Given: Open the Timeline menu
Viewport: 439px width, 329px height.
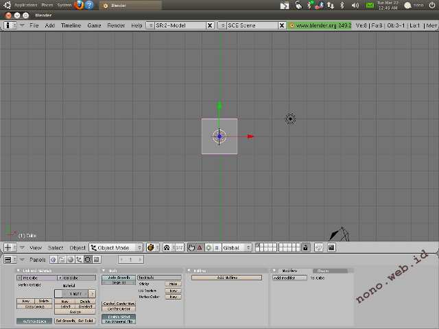Looking at the screenshot, I should point(71,25).
